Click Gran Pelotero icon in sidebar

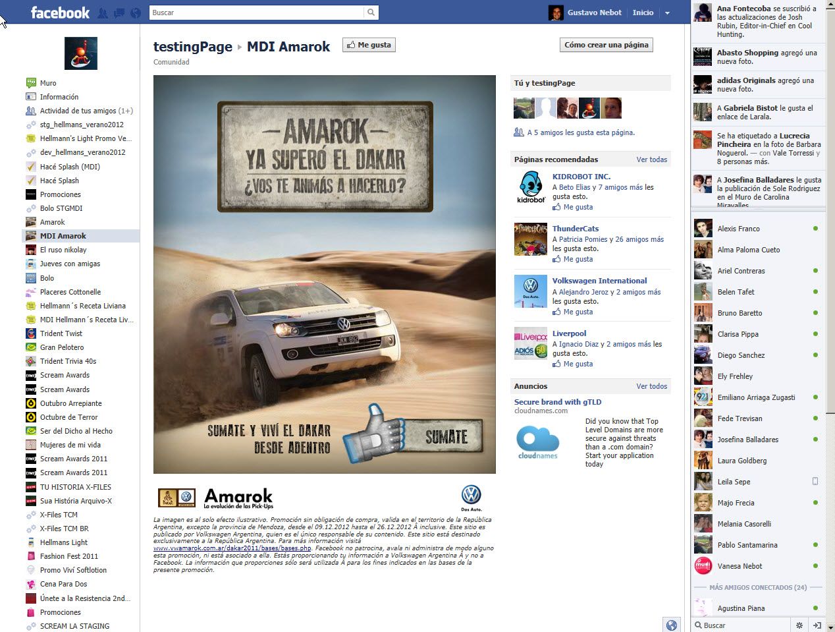click(x=30, y=347)
